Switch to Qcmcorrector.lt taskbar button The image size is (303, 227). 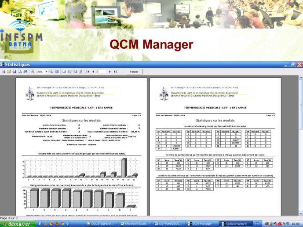click(x=236, y=224)
